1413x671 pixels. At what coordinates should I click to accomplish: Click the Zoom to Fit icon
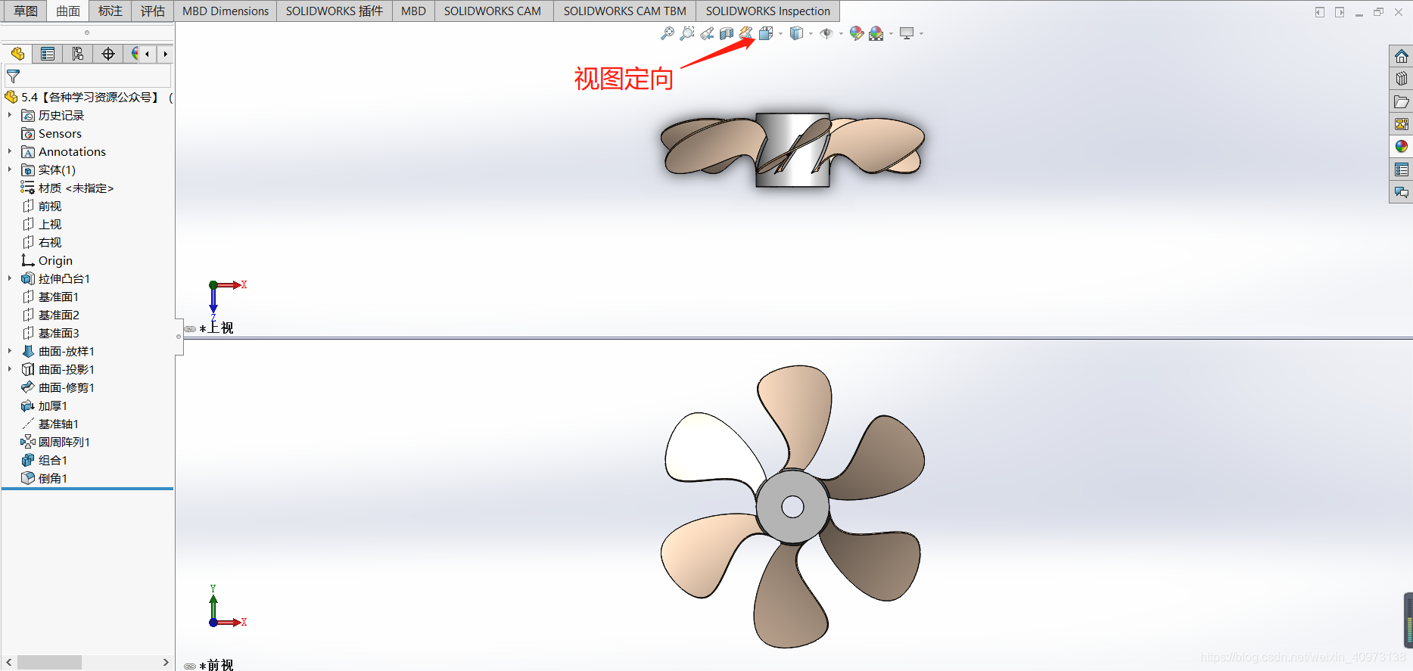(667, 33)
